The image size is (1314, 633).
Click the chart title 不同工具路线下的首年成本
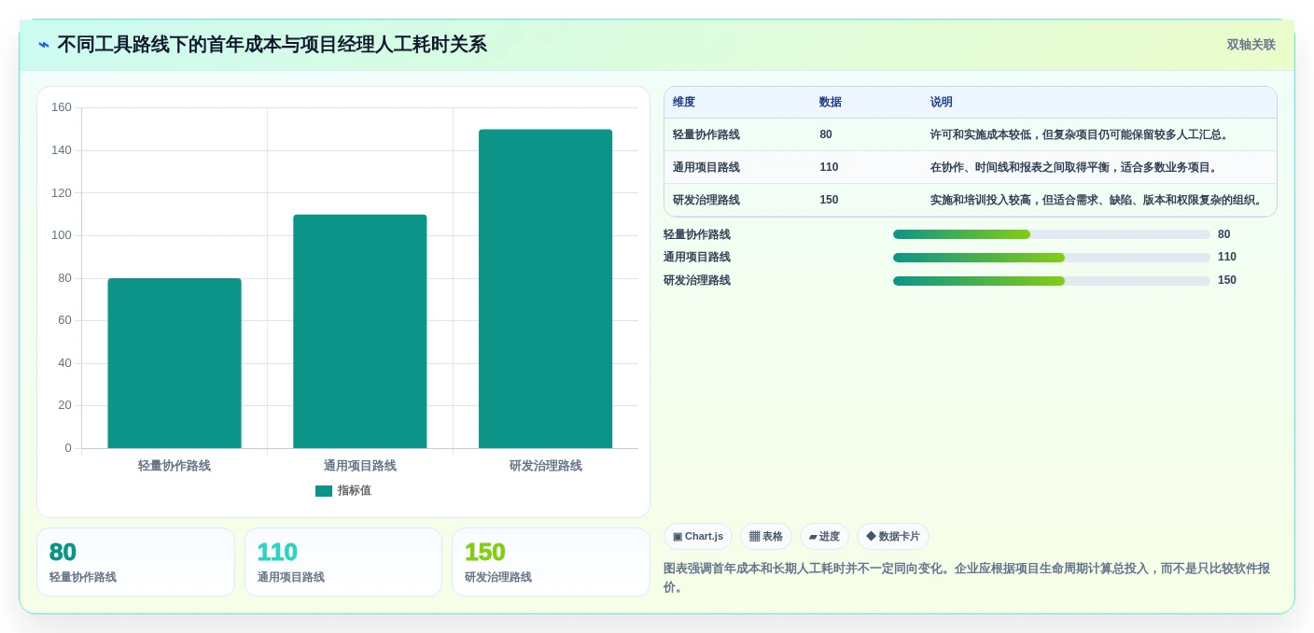click(x=273, y=45)
